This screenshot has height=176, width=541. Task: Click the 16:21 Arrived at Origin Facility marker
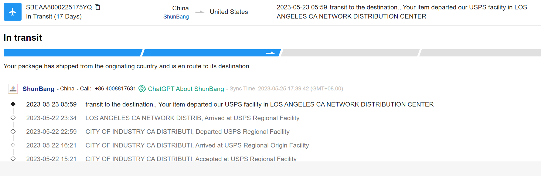point(13,145)
